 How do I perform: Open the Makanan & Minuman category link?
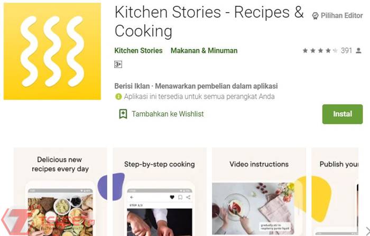(x=204, y=51)
